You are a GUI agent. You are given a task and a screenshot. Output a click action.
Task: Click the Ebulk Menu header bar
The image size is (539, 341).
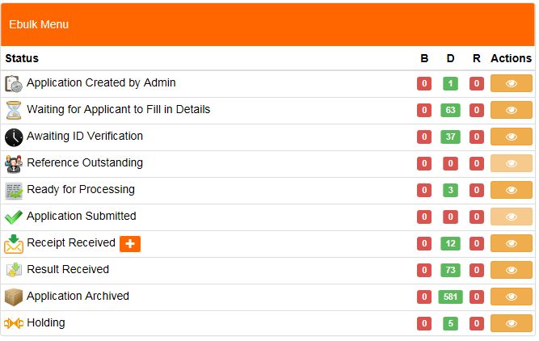tap(267, 24)
